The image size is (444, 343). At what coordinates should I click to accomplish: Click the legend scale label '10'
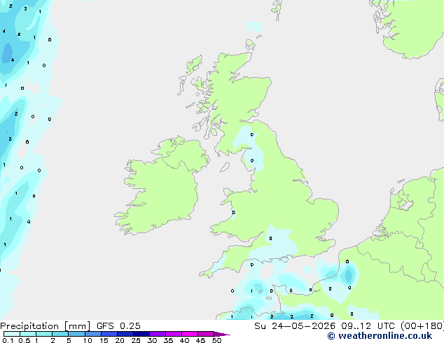coord(88,340)
